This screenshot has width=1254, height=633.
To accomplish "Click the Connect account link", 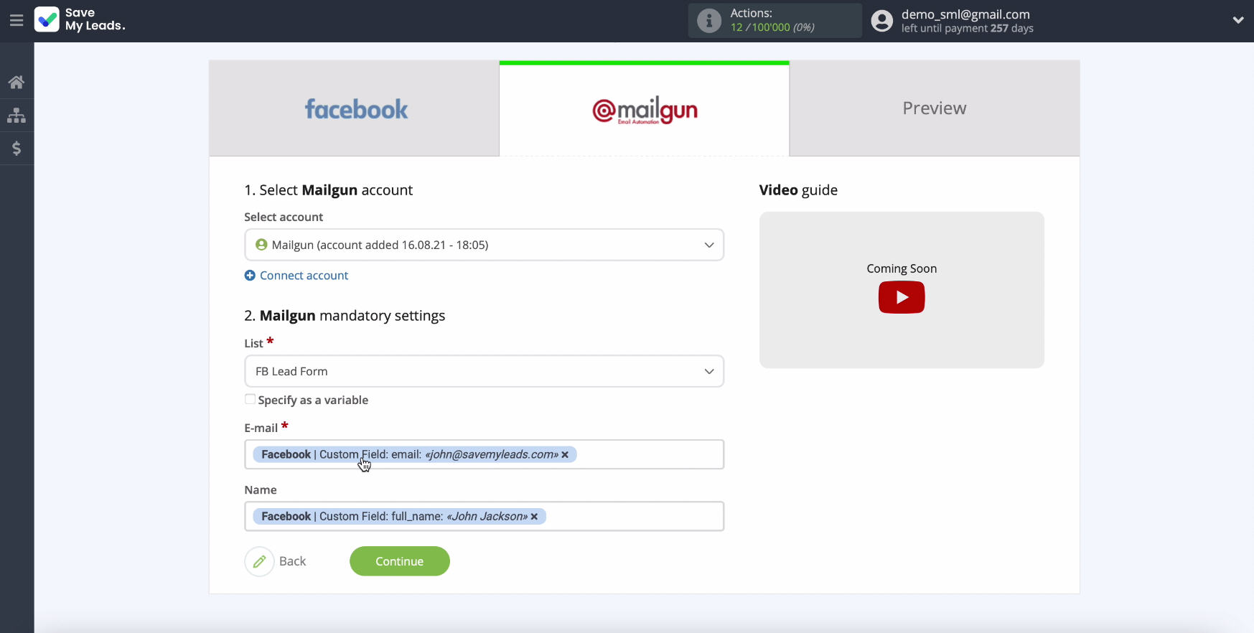I will [x=304, y=276].
